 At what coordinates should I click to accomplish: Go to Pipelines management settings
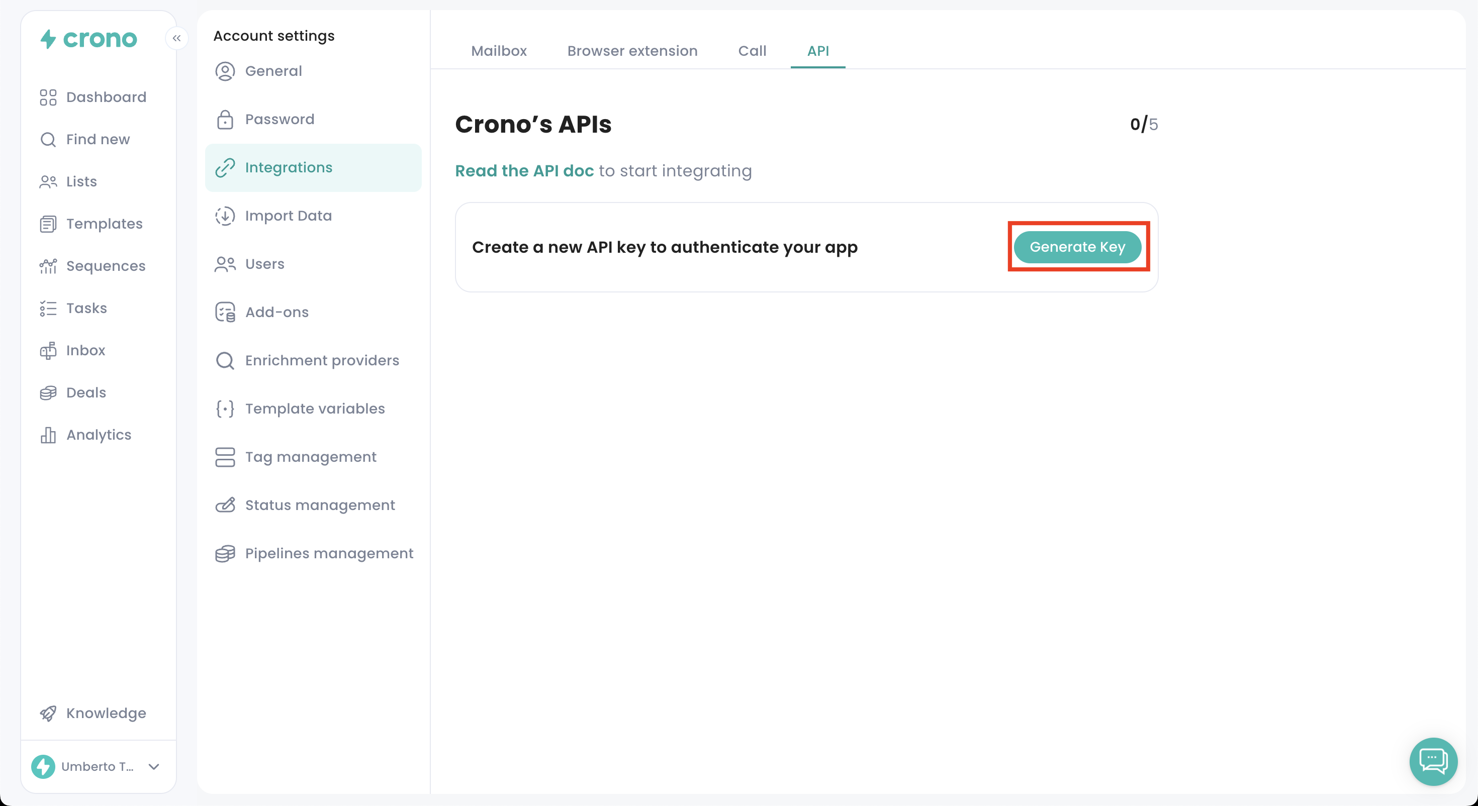tap(329, 554)
